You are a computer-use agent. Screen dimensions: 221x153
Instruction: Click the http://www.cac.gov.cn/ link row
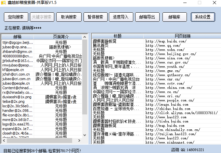[x=156, y=62]
